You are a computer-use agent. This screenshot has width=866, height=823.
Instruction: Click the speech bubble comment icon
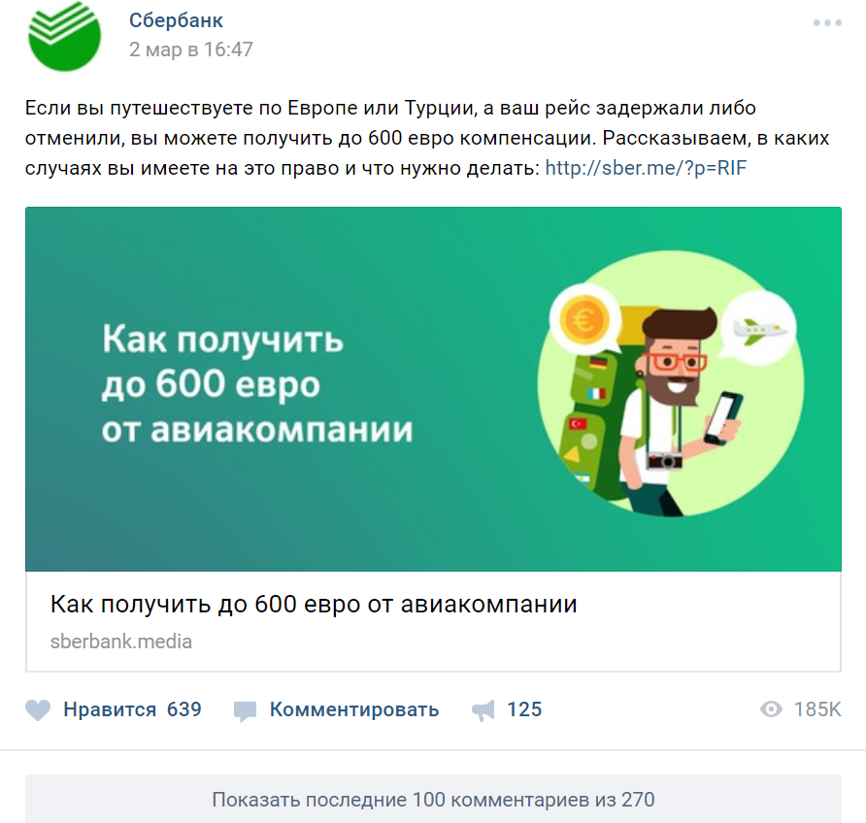(245, 711)
